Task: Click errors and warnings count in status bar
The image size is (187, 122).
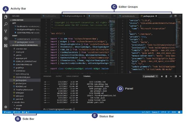Action: pyautogui.click(x=25, y=112)
